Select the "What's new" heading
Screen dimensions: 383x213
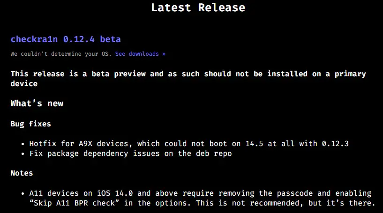[37, 103]
